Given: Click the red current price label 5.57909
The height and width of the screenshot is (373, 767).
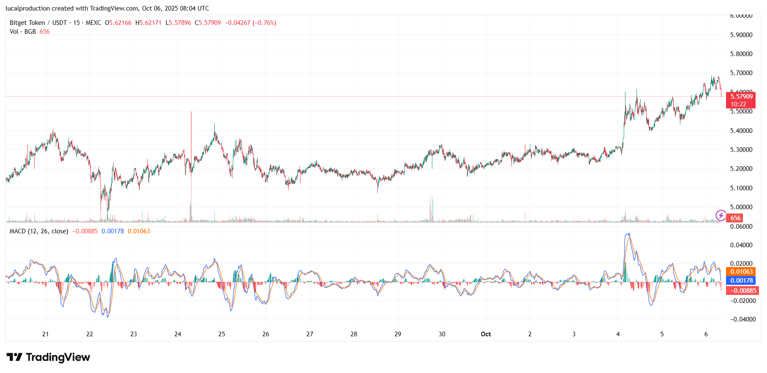Looking at the screenshot, I should click(x=741, y=97).
